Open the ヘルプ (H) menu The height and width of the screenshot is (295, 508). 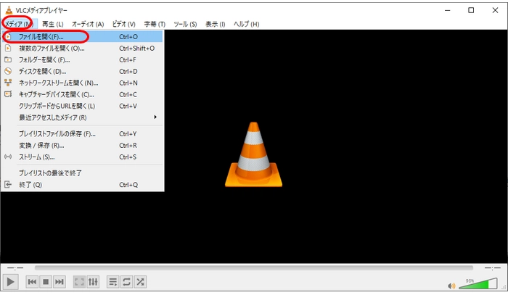point(247,24)
